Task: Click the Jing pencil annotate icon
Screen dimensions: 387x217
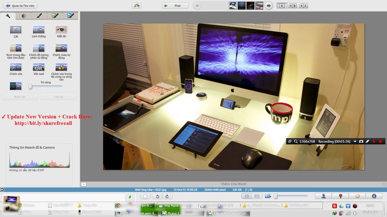Action: click(367, 141)
